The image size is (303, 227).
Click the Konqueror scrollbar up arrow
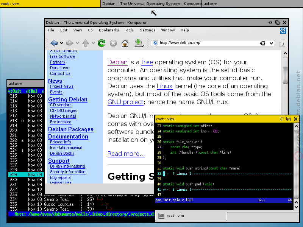[285, 53]
